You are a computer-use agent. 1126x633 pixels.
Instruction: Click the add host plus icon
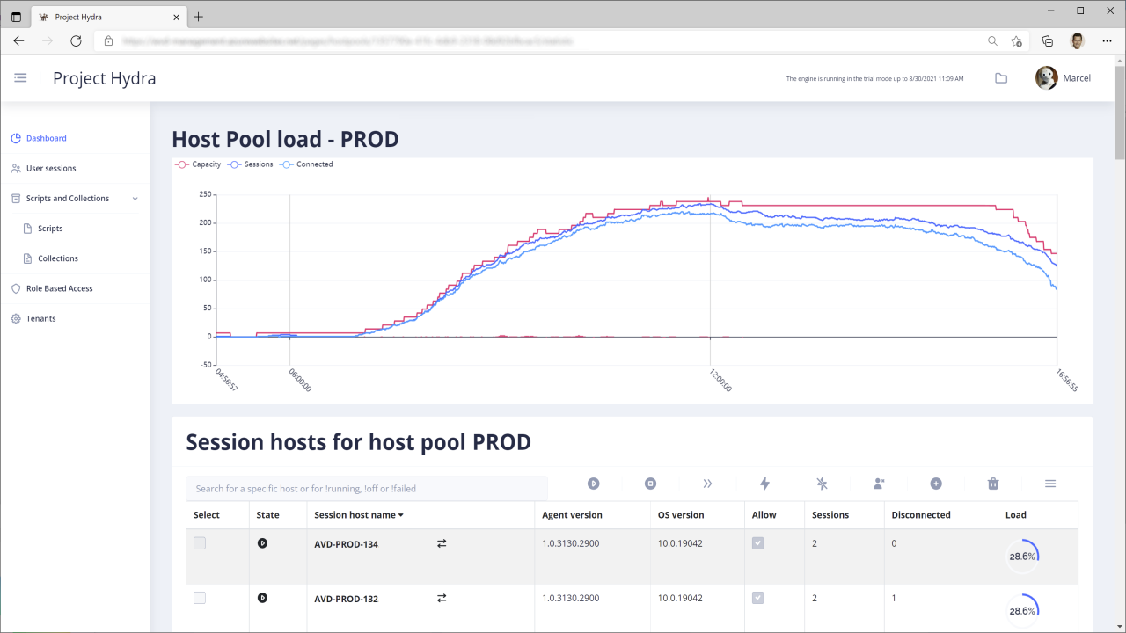pos(936,484)
